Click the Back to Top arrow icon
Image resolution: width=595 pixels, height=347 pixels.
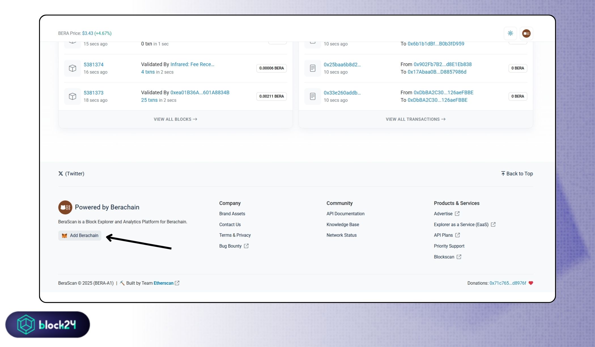pyautogui.click(x=503, y=173)
